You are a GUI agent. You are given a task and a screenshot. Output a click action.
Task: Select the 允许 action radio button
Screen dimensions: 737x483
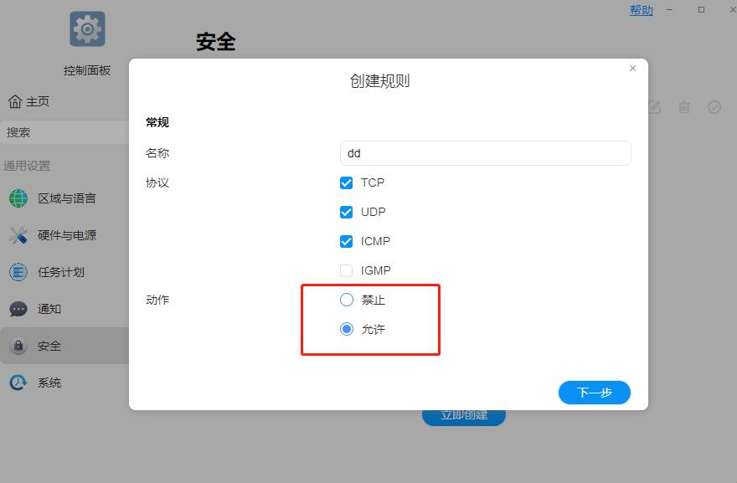click(x=346, y=328)
